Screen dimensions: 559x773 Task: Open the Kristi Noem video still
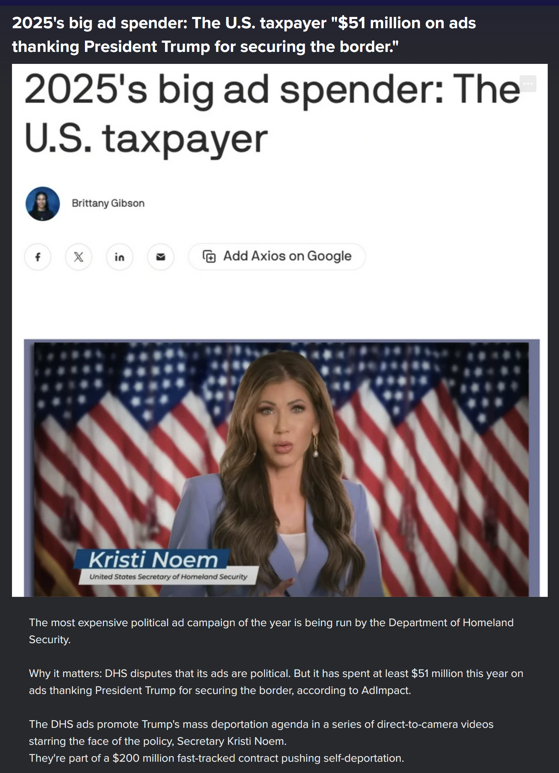282,468
